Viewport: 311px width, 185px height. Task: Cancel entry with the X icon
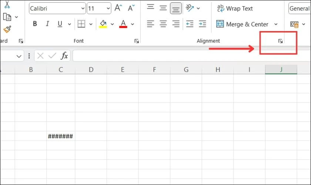40,56
